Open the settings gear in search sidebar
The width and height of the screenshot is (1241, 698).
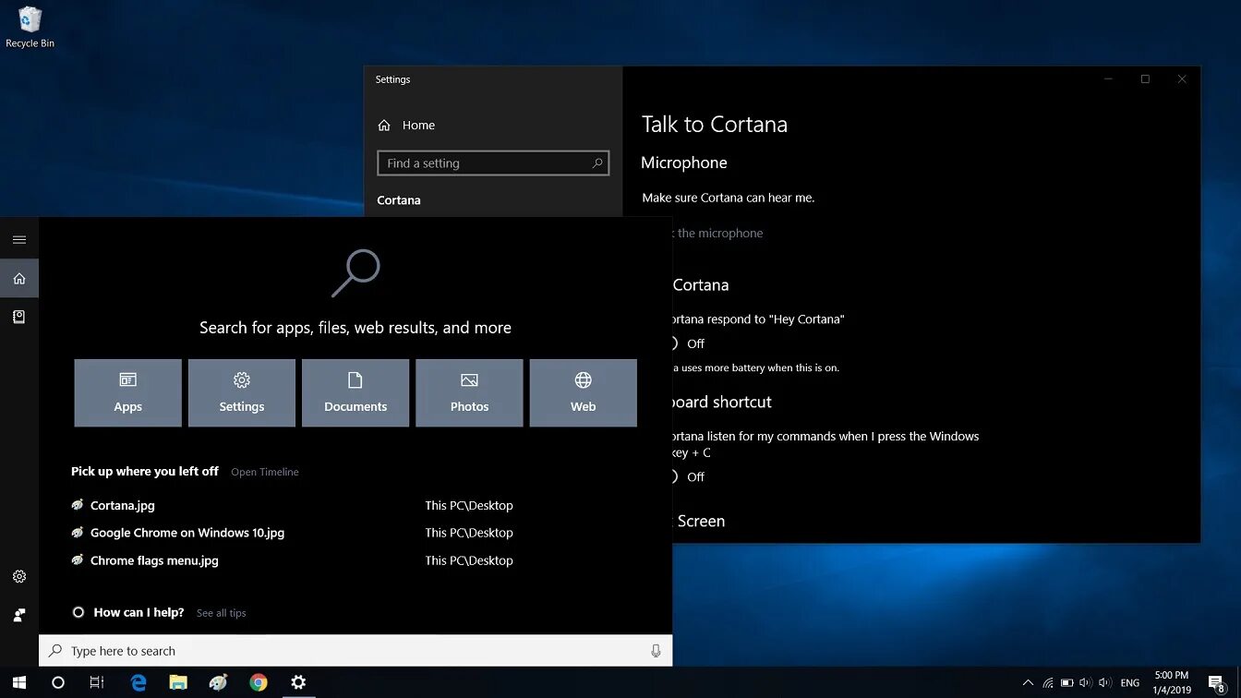tap(18, 576)
